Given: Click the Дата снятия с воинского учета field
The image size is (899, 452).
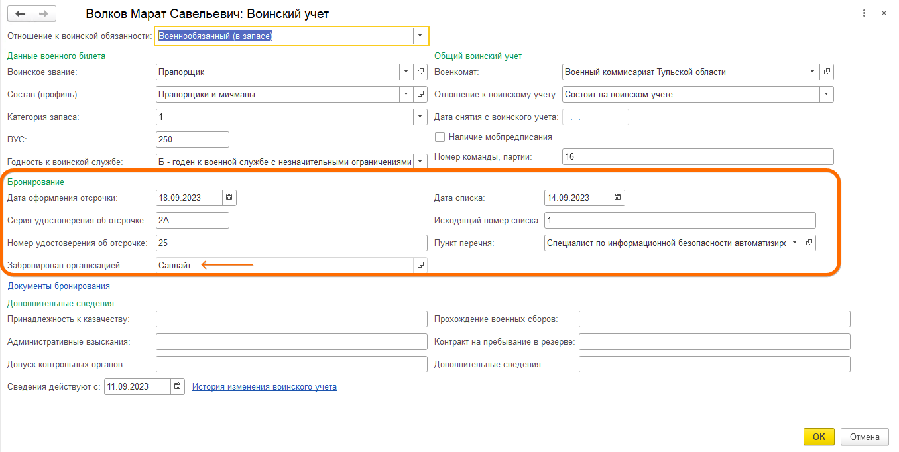Looking at the screenshot, I should pyautogui.click(x=595, y=117).
